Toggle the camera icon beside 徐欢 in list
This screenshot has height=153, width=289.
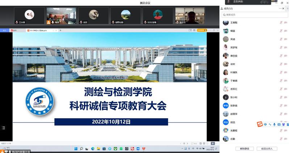286,64
